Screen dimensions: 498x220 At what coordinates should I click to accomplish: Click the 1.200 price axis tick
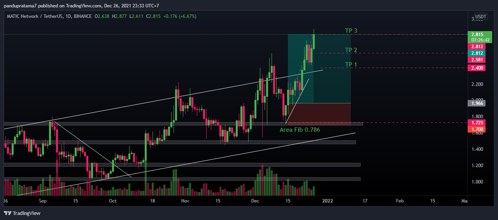[x=477, y=166]
